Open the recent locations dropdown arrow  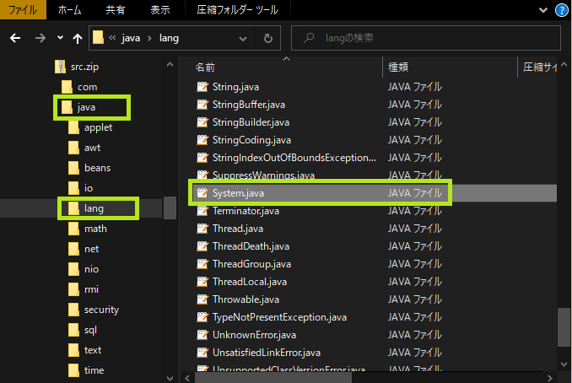click(x=60, y=38)
